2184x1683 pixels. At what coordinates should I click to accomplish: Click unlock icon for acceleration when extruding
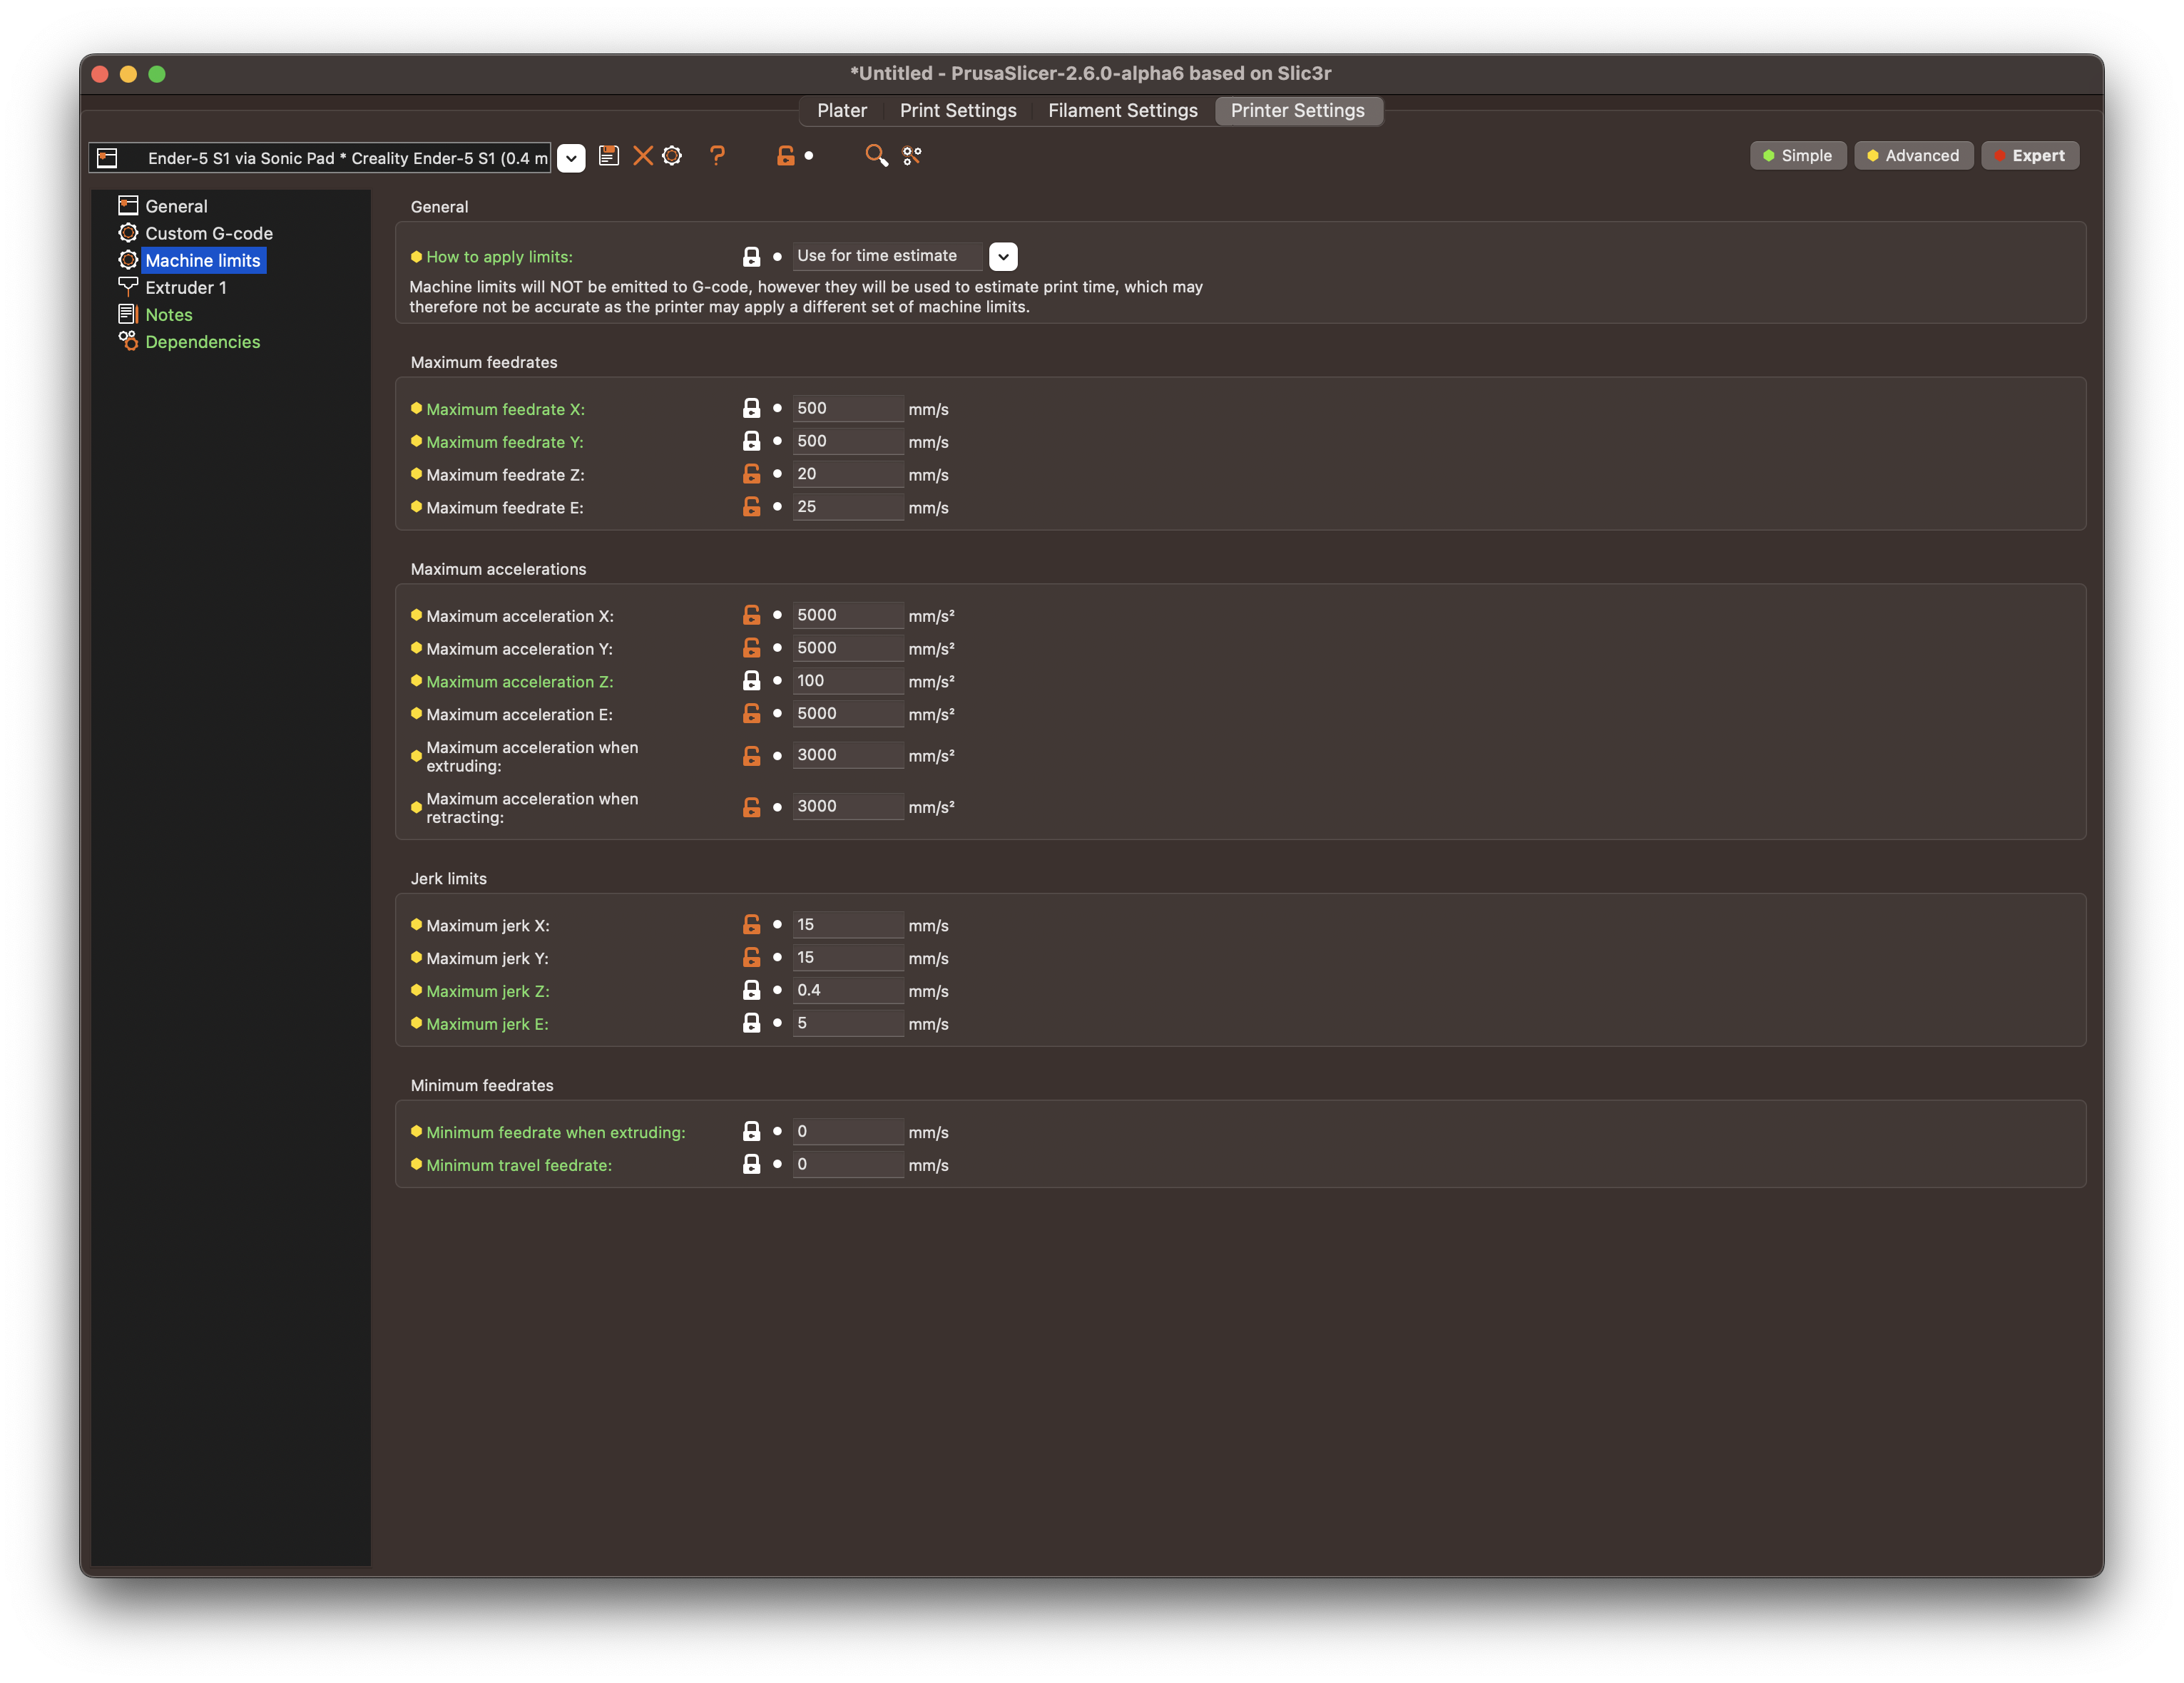(x=751, y=756)
